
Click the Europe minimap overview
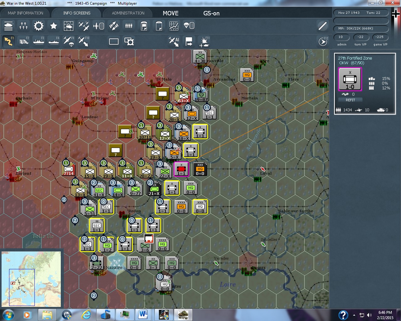pos(31,278)
